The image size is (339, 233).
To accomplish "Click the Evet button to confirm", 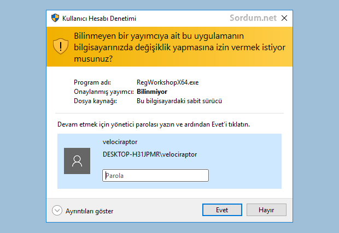I will (x=222, y=210).
